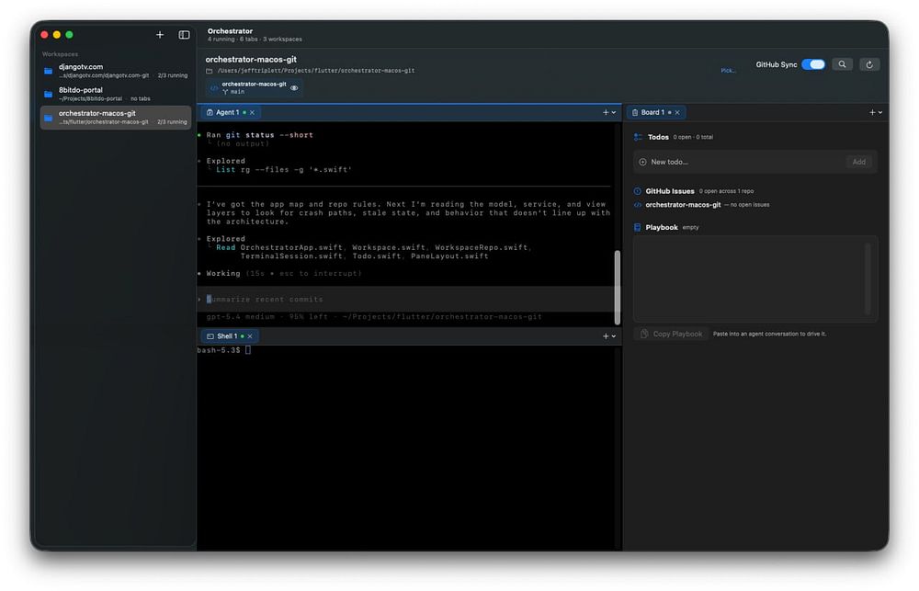Add a new tab in Board pane
Image resolution: width=919 pixels, height=591 pixels.
coord(872,112)
